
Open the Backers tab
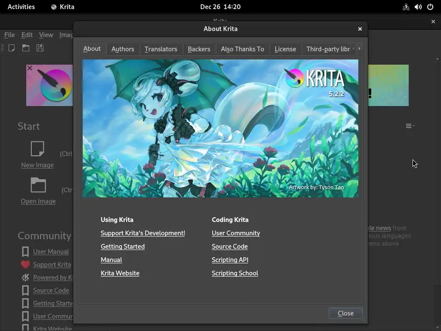[x=199, y=49]
